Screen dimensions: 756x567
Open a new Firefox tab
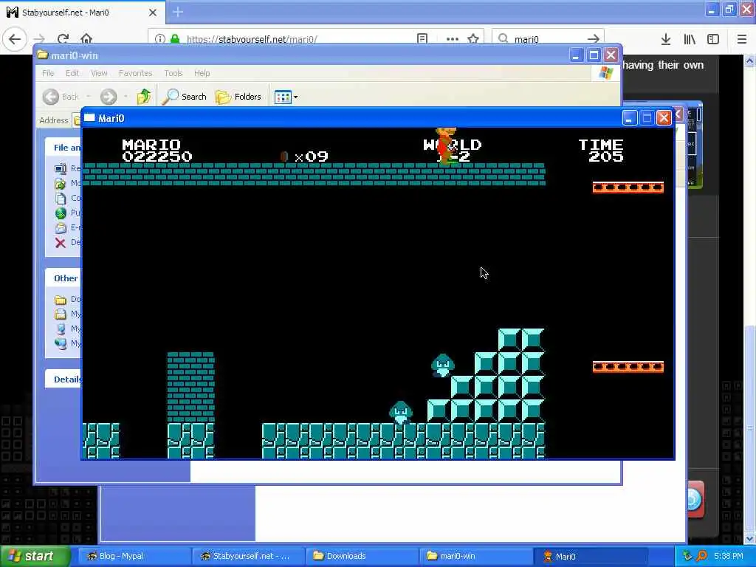click(x=178, y=12)
